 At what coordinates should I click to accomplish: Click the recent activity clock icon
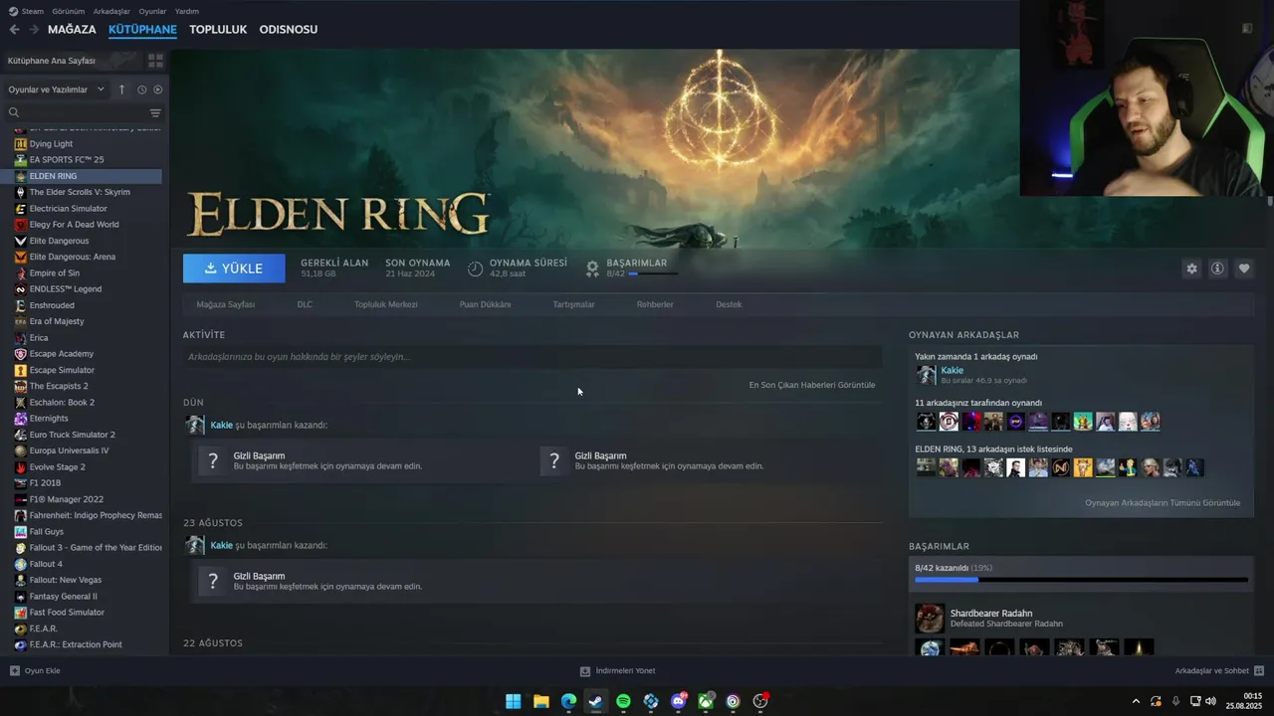pyautogui.click(x=141, y=89)
